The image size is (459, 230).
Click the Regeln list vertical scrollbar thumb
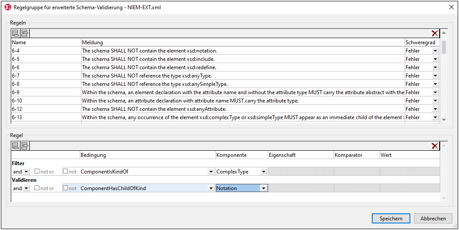click(x=444, y=46)
